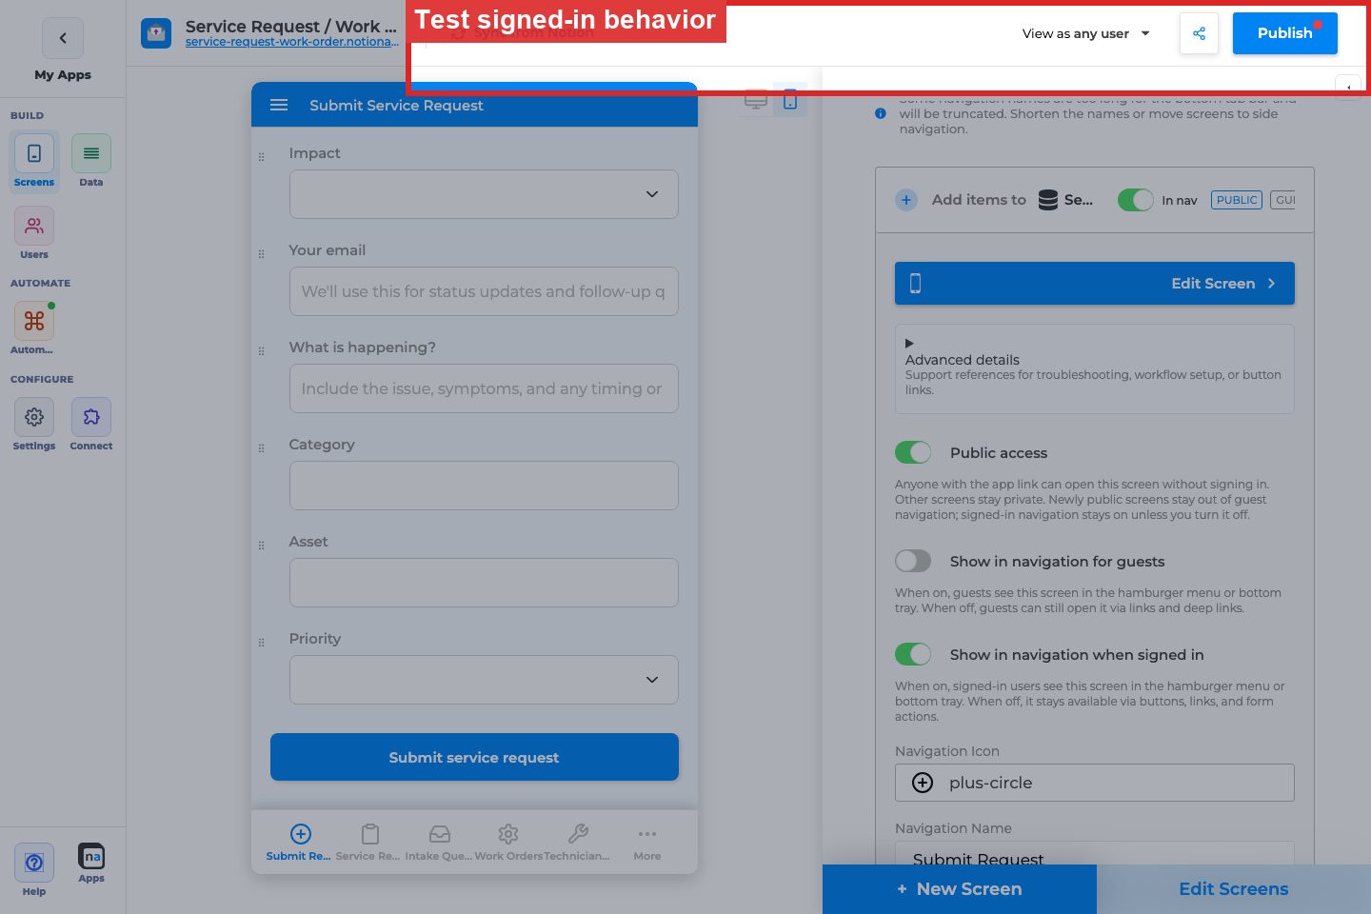Click the Submit service request button
Image resolution: width=1371 pixels, height=914 pixels.
click(474, 757)
